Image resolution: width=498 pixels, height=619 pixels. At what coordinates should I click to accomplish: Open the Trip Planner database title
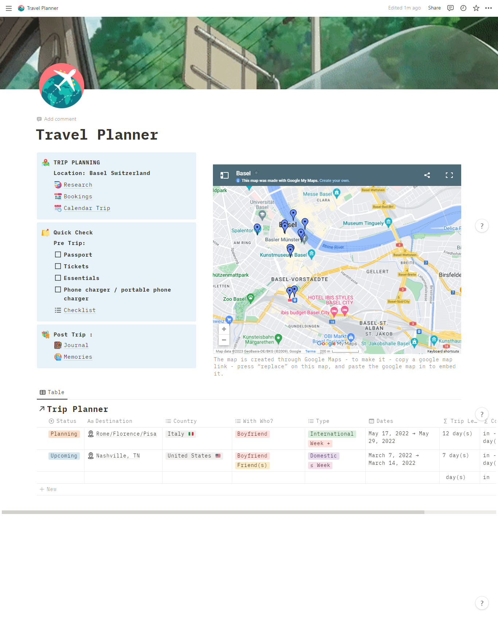(x=77, y=409)
